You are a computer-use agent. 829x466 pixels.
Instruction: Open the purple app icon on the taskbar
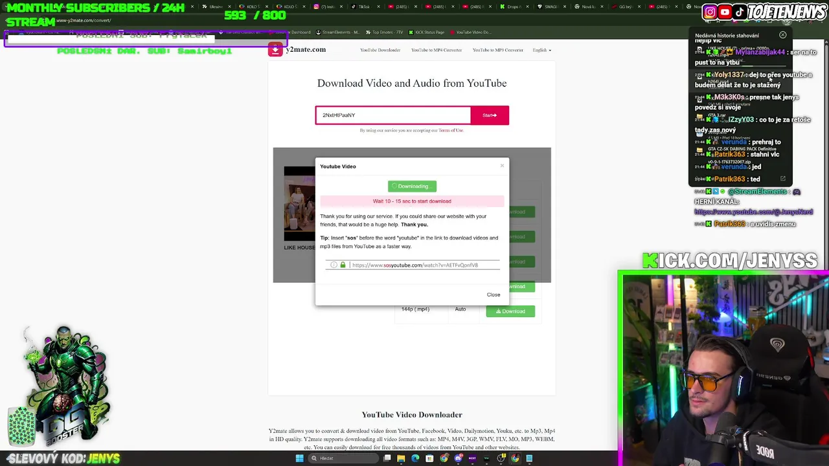(x=472, y=458)
